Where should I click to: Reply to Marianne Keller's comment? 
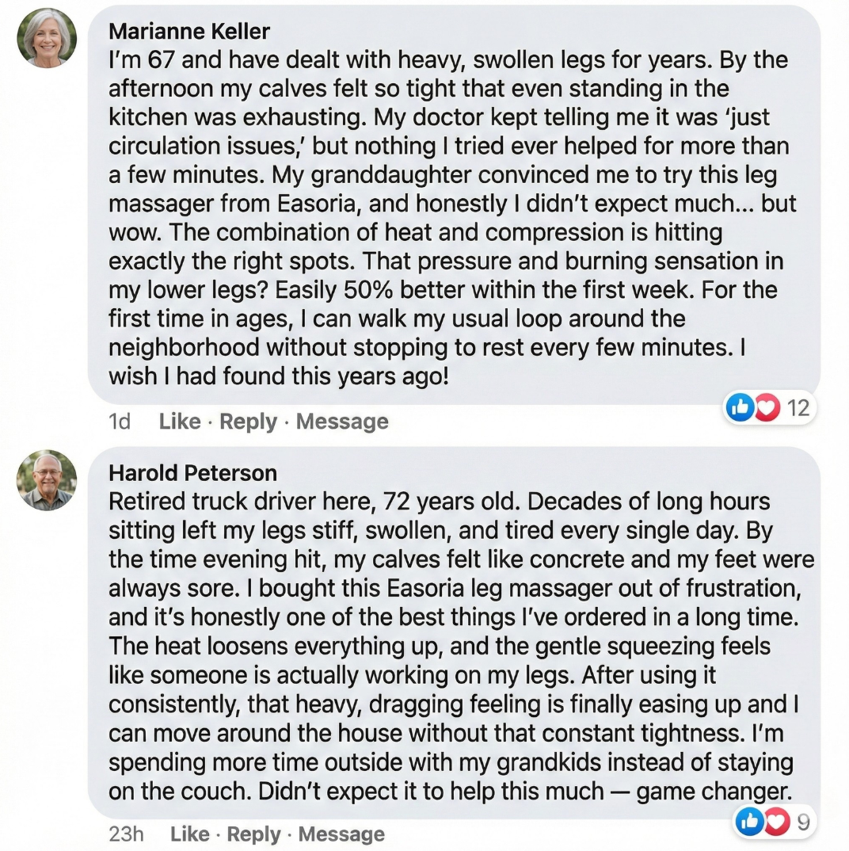coord(248,422)
